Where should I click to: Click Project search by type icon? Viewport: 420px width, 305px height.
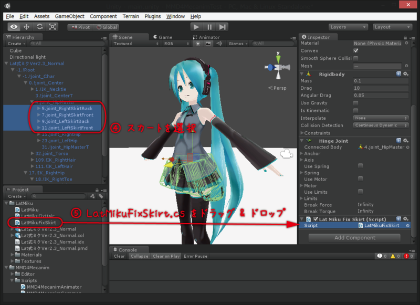(x=92, y=196)
